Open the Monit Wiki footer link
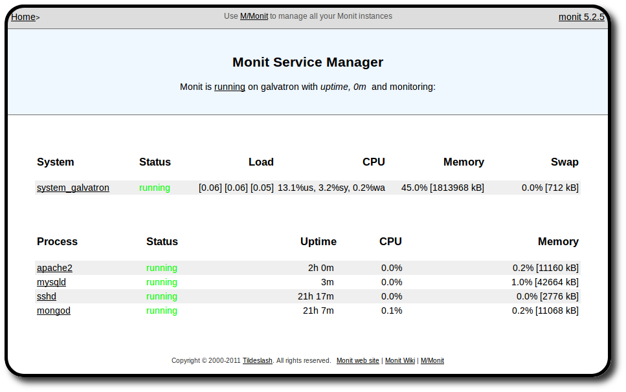This screenshot has width=626, height=392. coord(400,360)
